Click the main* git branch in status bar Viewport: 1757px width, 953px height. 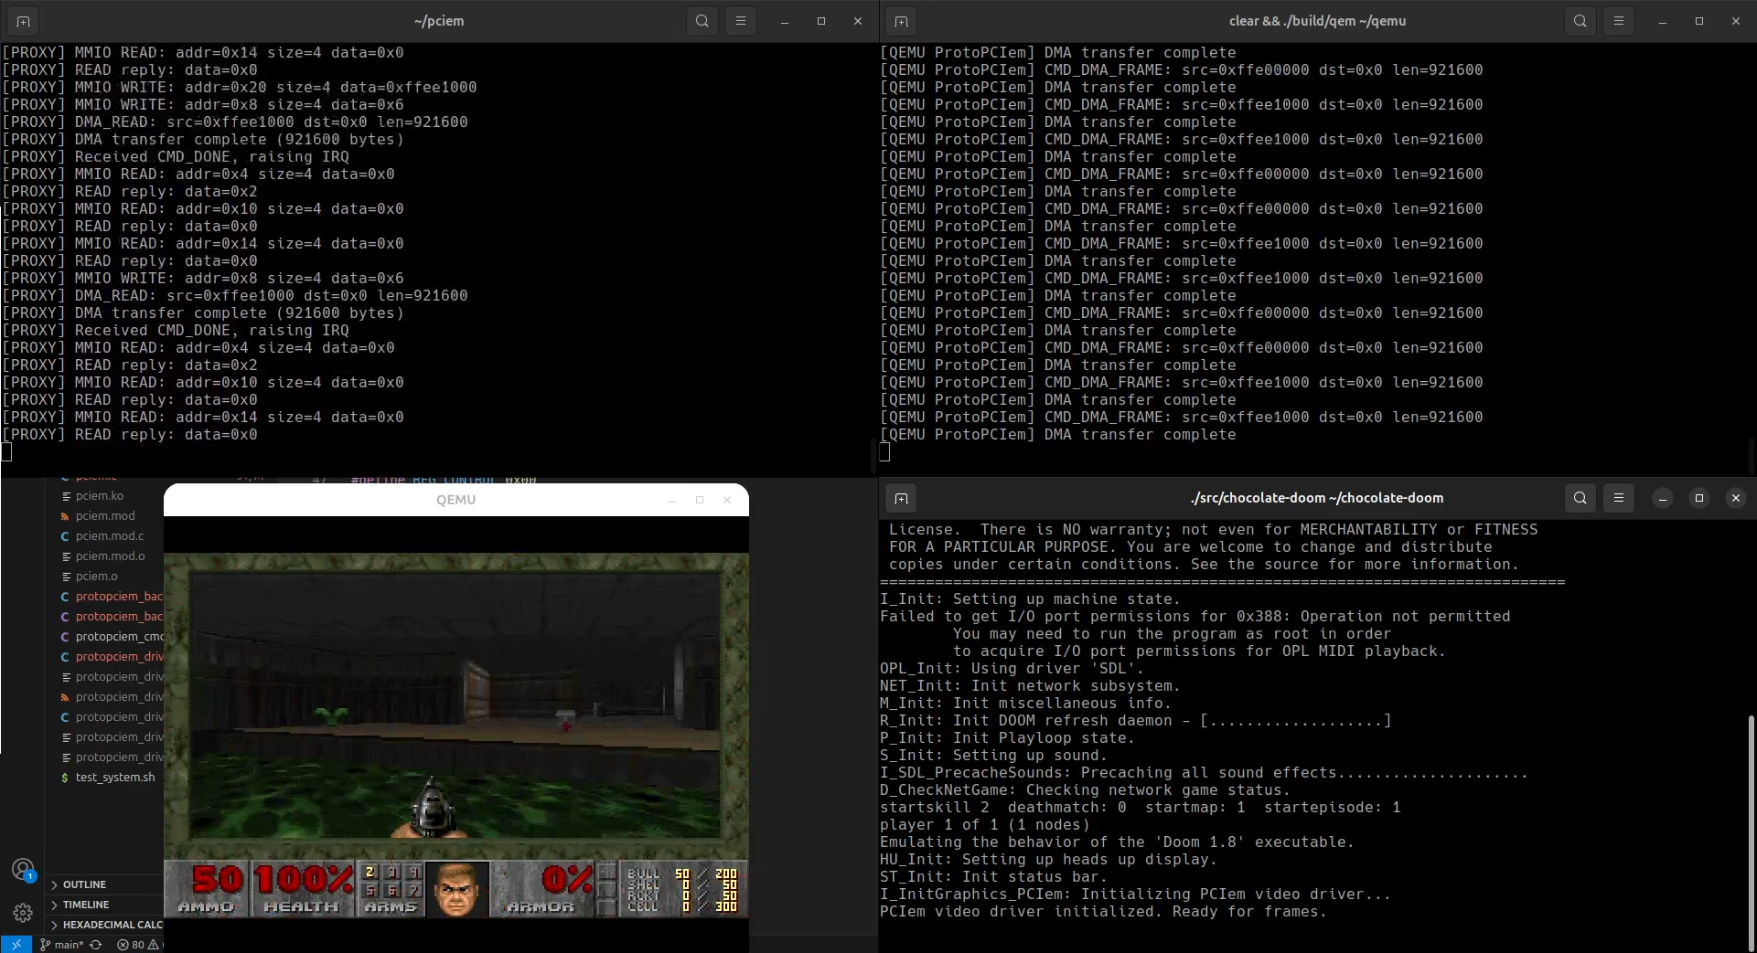click(61, 945)
